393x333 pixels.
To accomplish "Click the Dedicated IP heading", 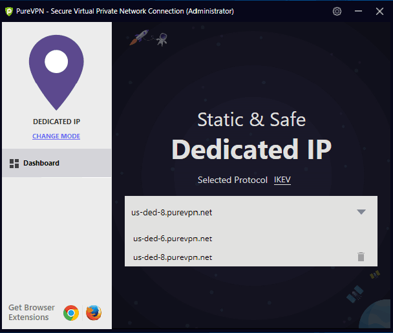I will (x=251, y=149).
